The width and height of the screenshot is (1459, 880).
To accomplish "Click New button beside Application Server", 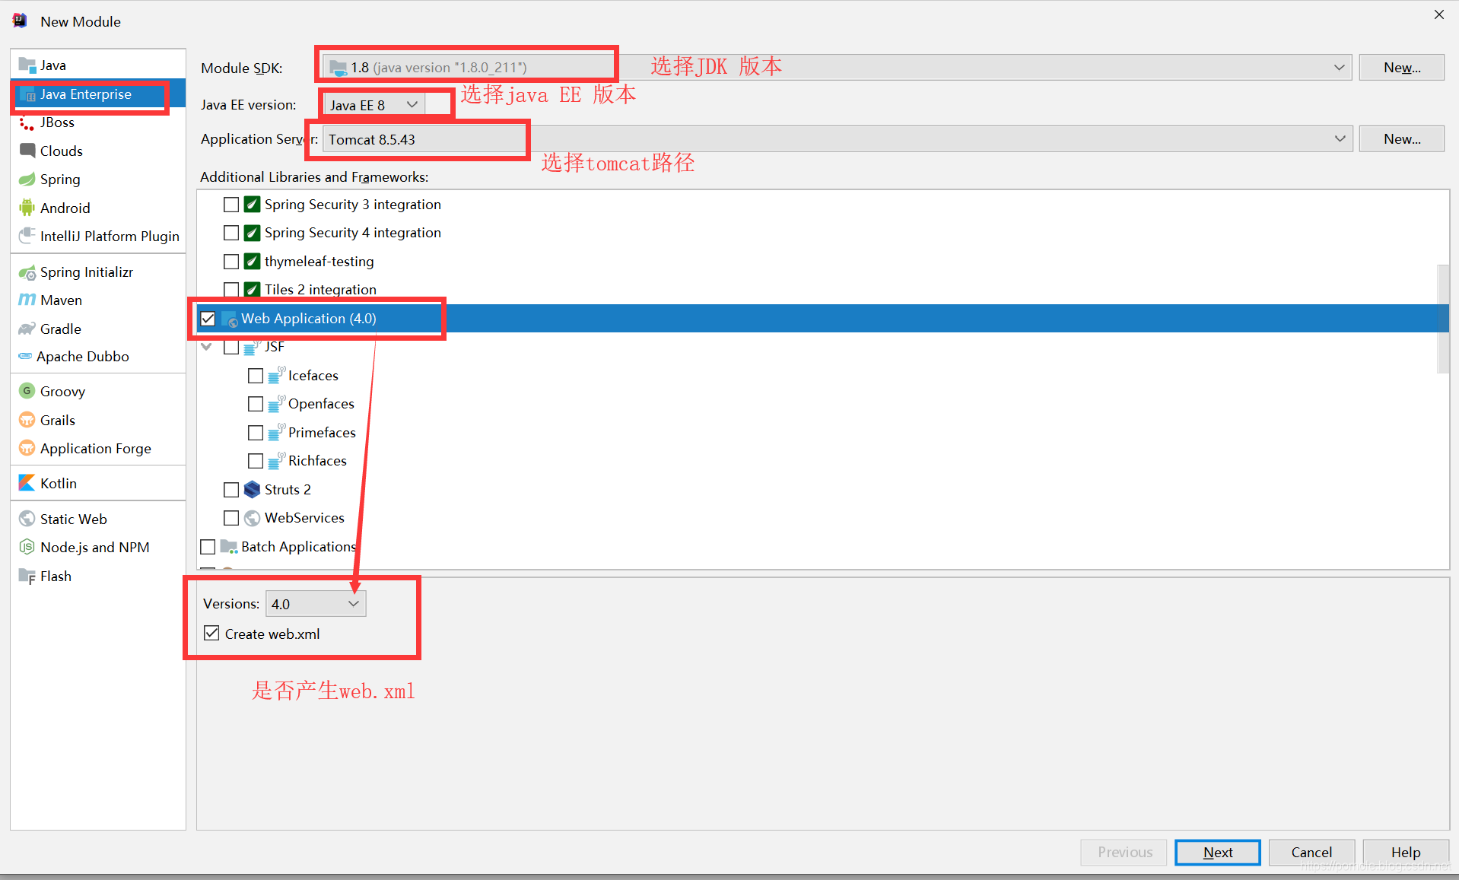I will pos(1401,139).
